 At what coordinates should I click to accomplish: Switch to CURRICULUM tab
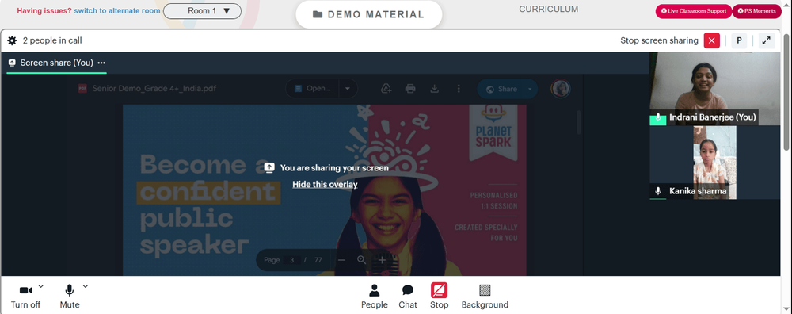tap(549, 9)
